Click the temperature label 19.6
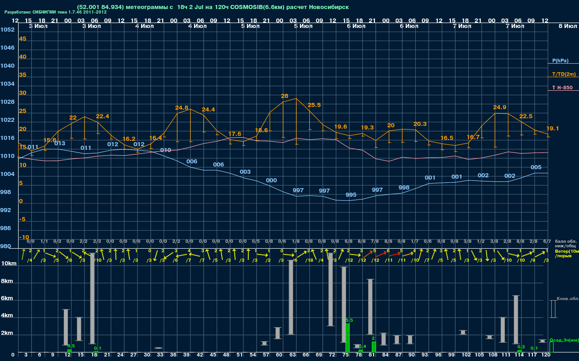The image size is (579, 361). (x=340, y=127)
